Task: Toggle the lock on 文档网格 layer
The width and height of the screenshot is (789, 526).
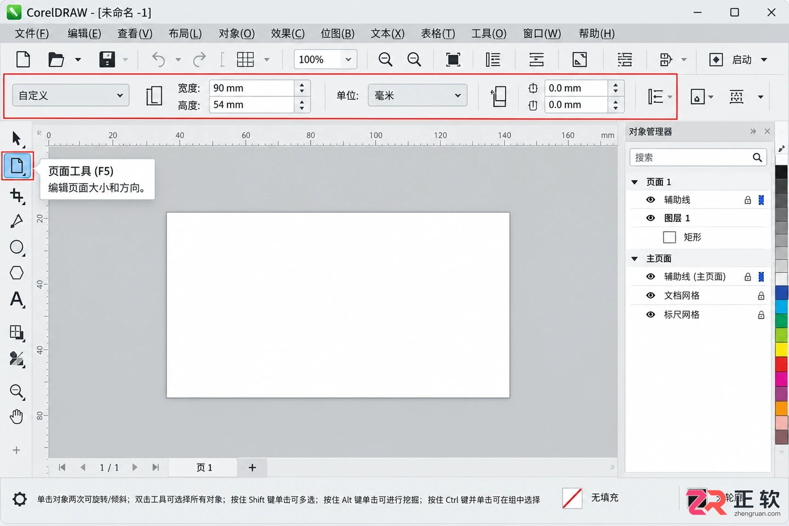Action: pos(761,296)
